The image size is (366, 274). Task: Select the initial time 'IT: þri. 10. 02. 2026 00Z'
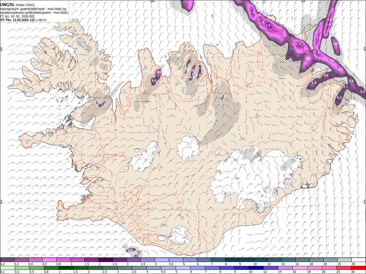17,16
